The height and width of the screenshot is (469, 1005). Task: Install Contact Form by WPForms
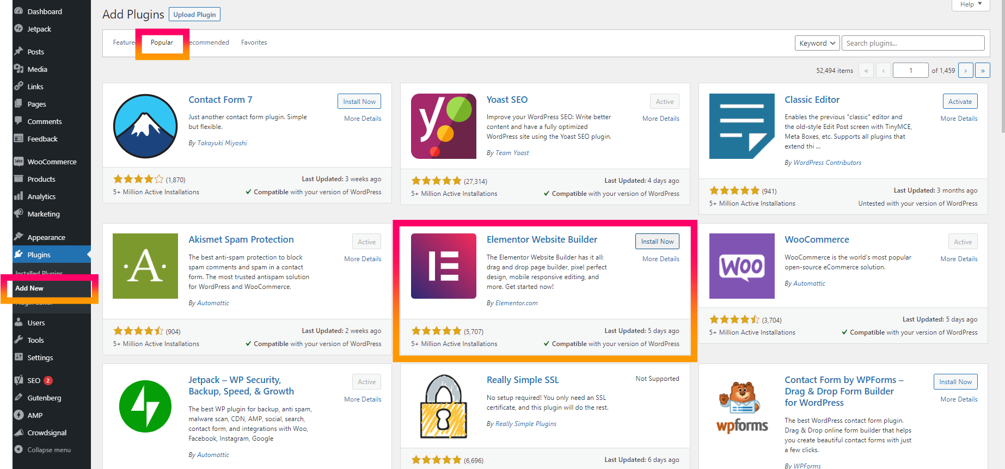tap(955, 381)
